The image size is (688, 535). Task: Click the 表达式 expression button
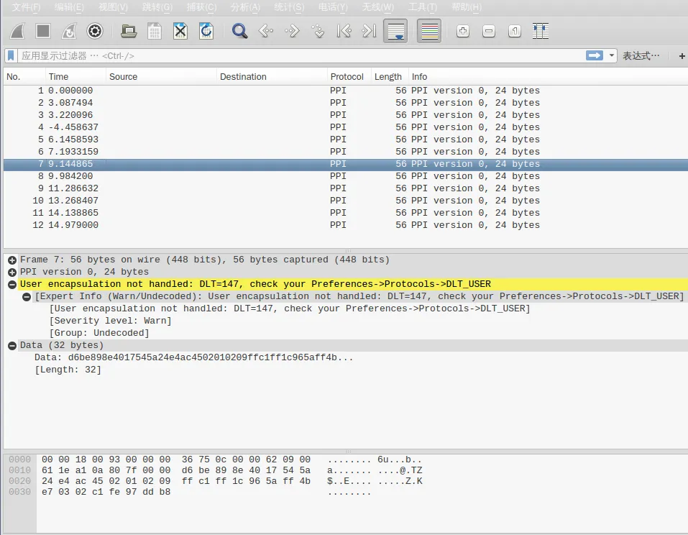pyautogui.click(x=640, y=55)
